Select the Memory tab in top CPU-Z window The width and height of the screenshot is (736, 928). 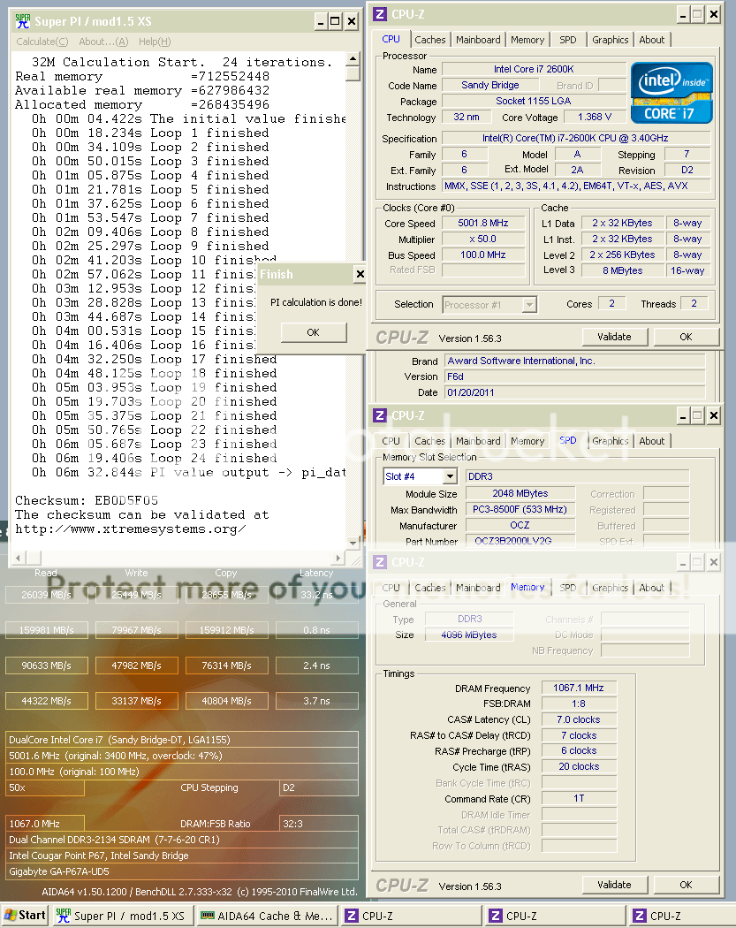pos(527,40)
